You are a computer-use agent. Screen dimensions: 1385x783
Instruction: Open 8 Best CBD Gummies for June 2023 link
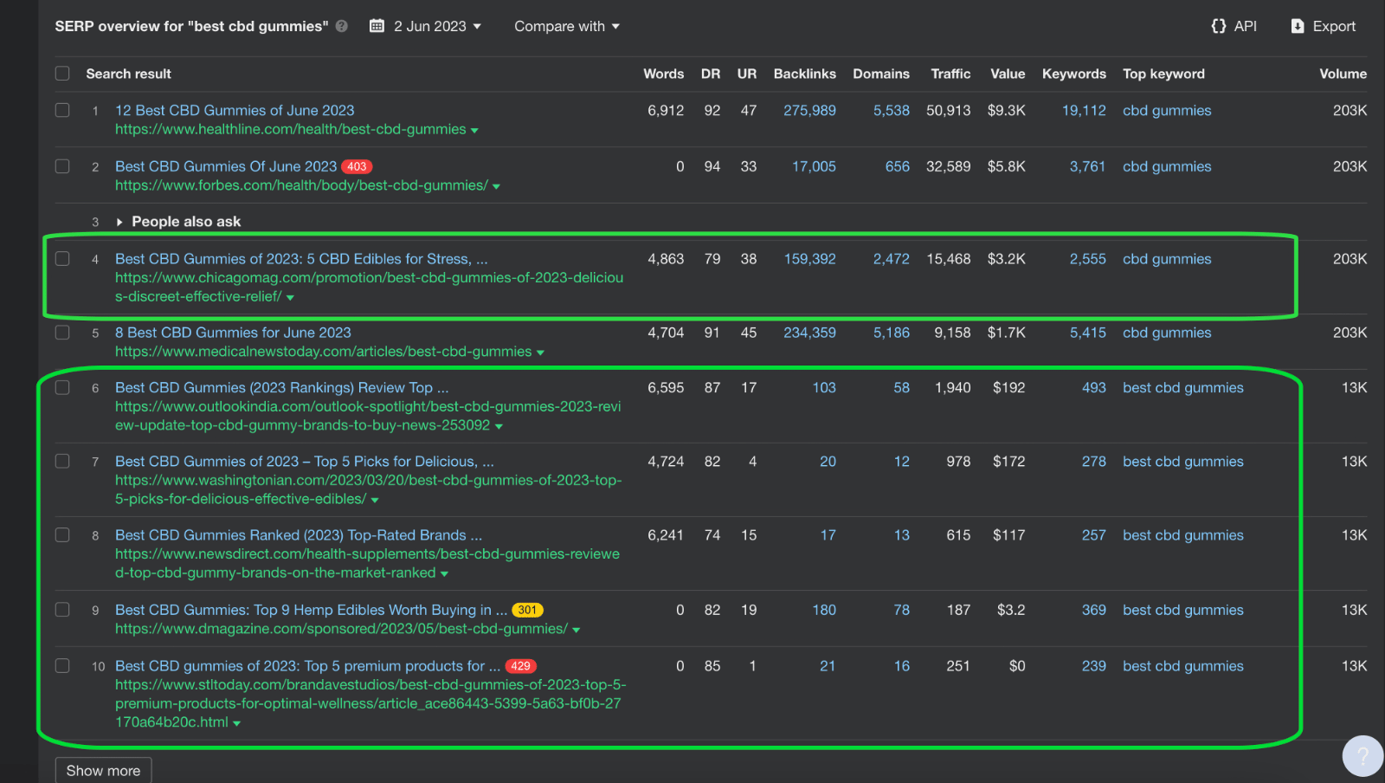pos(233,333)
